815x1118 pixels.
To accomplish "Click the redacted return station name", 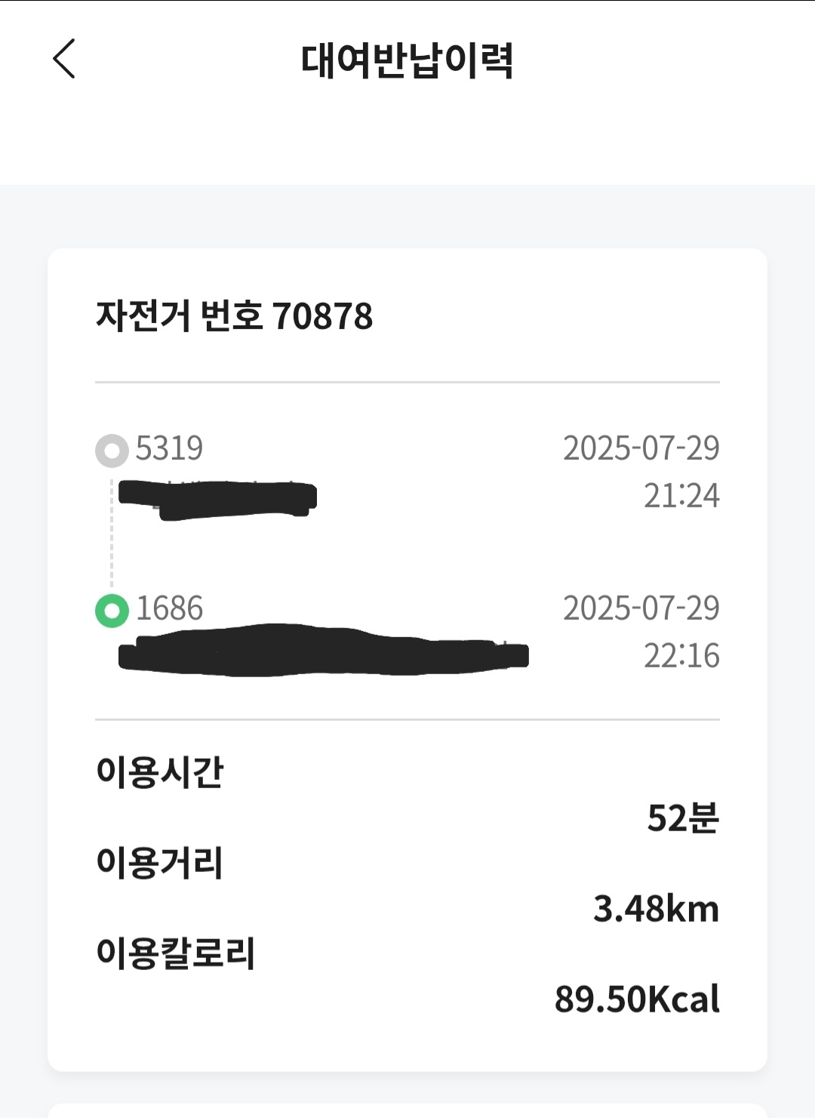I will (324, 651).
